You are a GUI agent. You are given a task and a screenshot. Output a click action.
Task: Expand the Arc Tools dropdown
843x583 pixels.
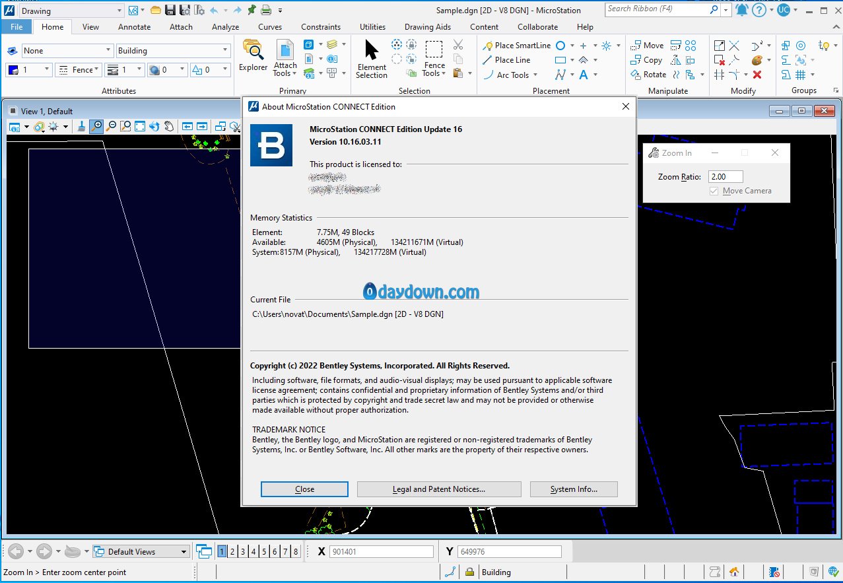coord(510,75)
